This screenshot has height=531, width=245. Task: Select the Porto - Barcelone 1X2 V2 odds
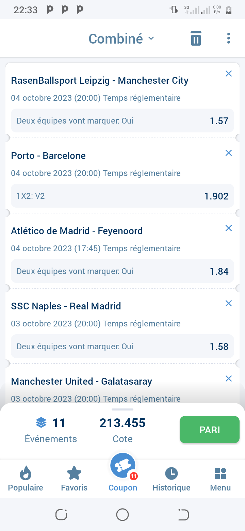click(x=122, y=196)
